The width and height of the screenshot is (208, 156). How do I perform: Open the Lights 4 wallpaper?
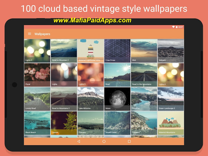(171, 75)
